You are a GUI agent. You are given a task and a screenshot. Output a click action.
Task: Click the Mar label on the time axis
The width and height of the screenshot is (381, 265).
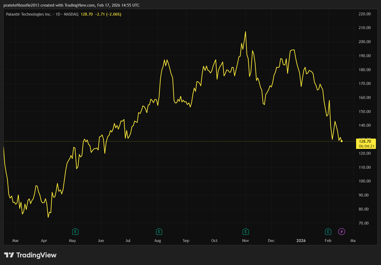[16, 241]
